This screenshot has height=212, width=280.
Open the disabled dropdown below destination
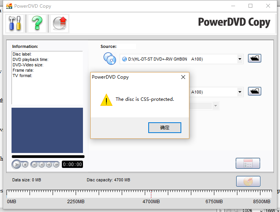coord(215,106)
